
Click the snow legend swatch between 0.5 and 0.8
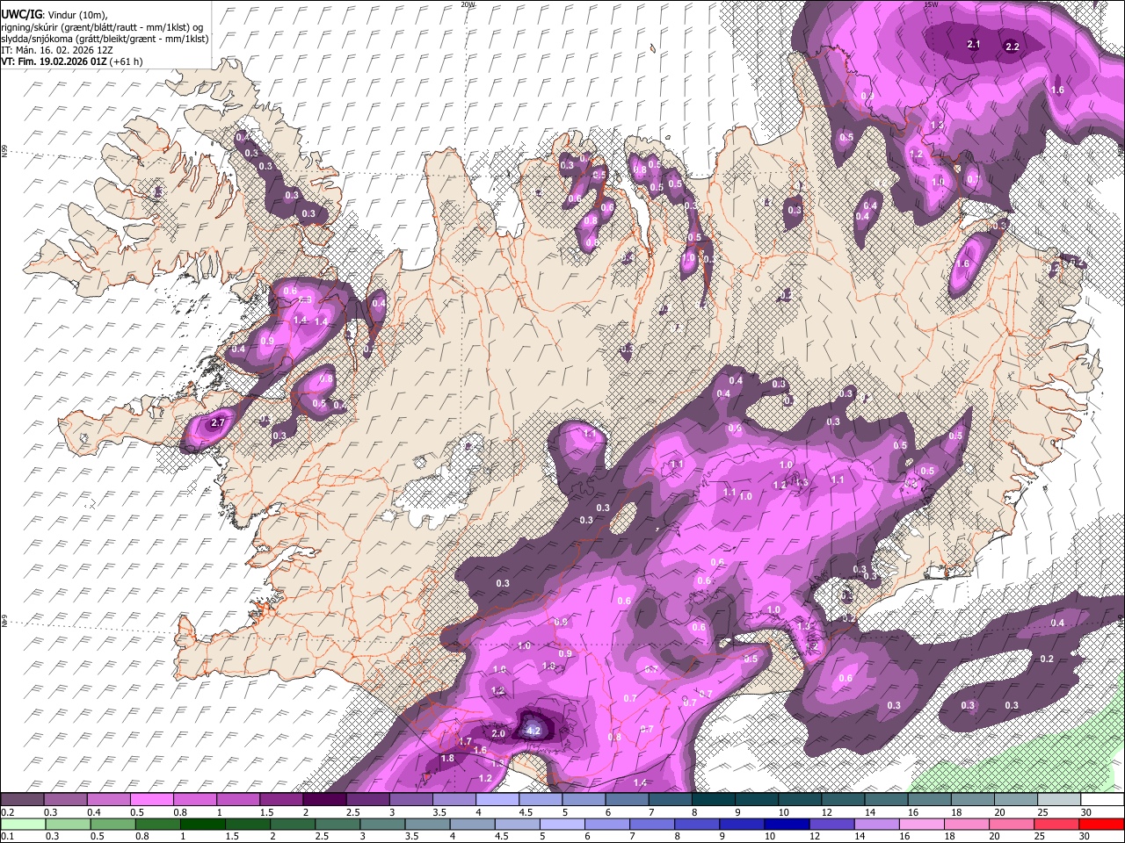tap(151, 799)
